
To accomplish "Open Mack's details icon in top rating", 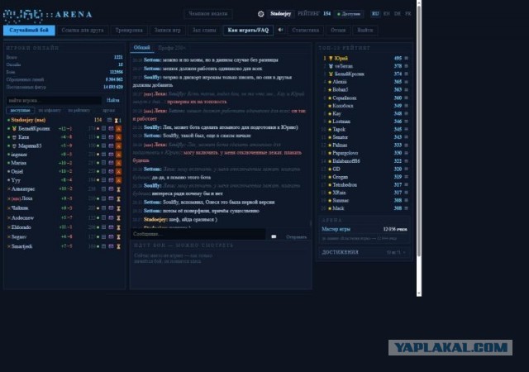I will point(406,208).
